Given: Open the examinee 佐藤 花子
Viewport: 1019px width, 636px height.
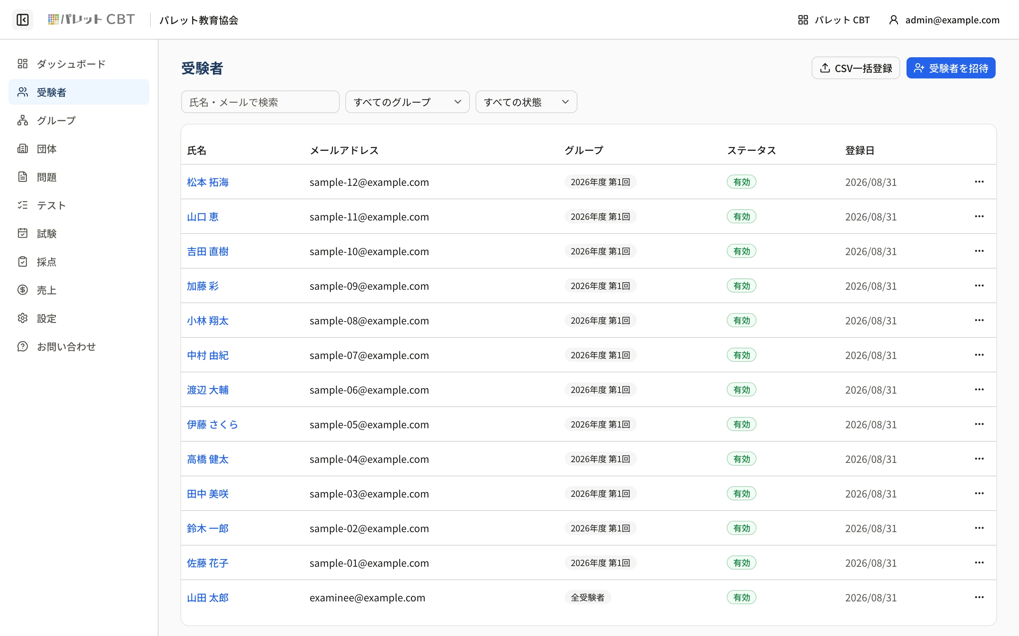Looking at the screenshot, I should [x=208, y=563].
